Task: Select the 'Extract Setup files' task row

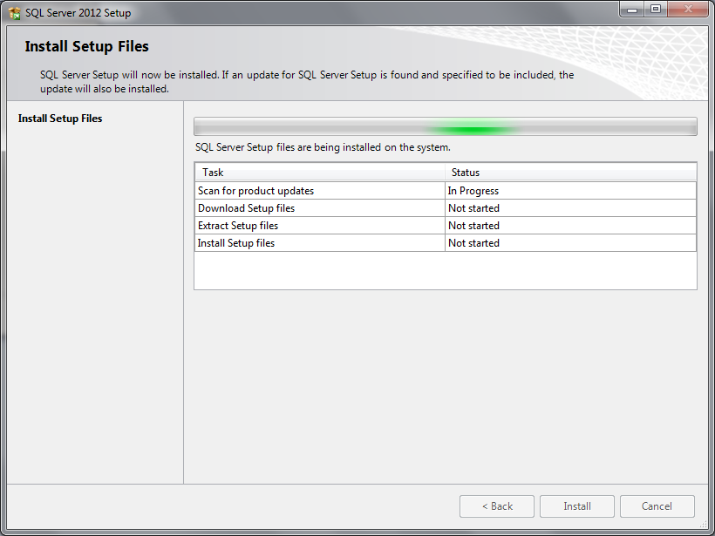Action: click(446, 226)
